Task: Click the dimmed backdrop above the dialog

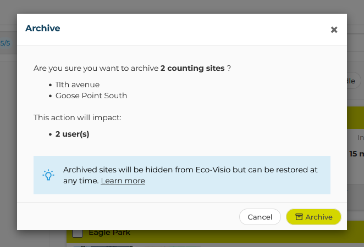Action: pos(182,7)
